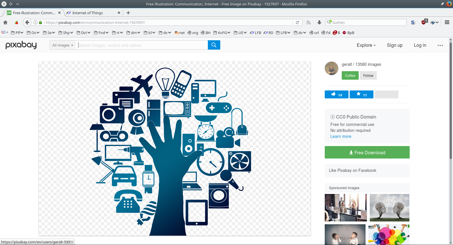Open the Firefox downloads arrow icon

(x=319, y=22)
